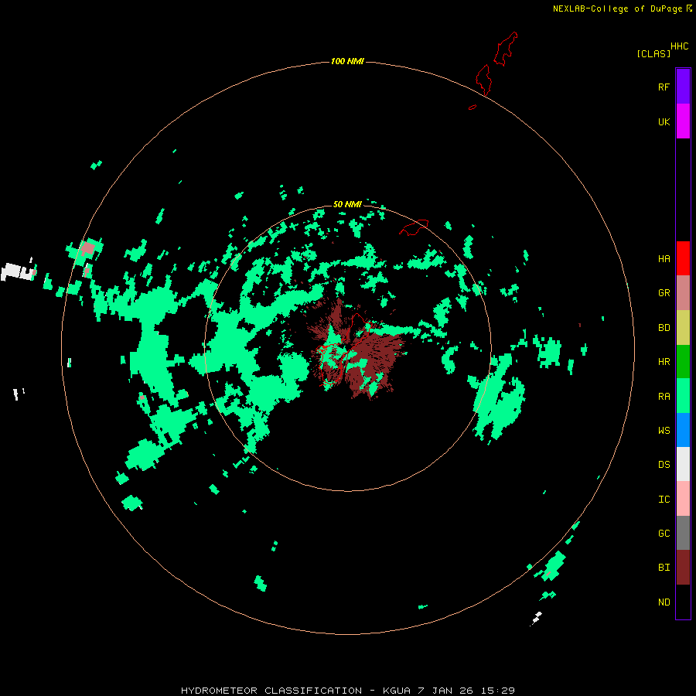Image resolution: width=696 pixels, height=696 pixels.
Task: Click the BI legend label
Action: (664, 568)
